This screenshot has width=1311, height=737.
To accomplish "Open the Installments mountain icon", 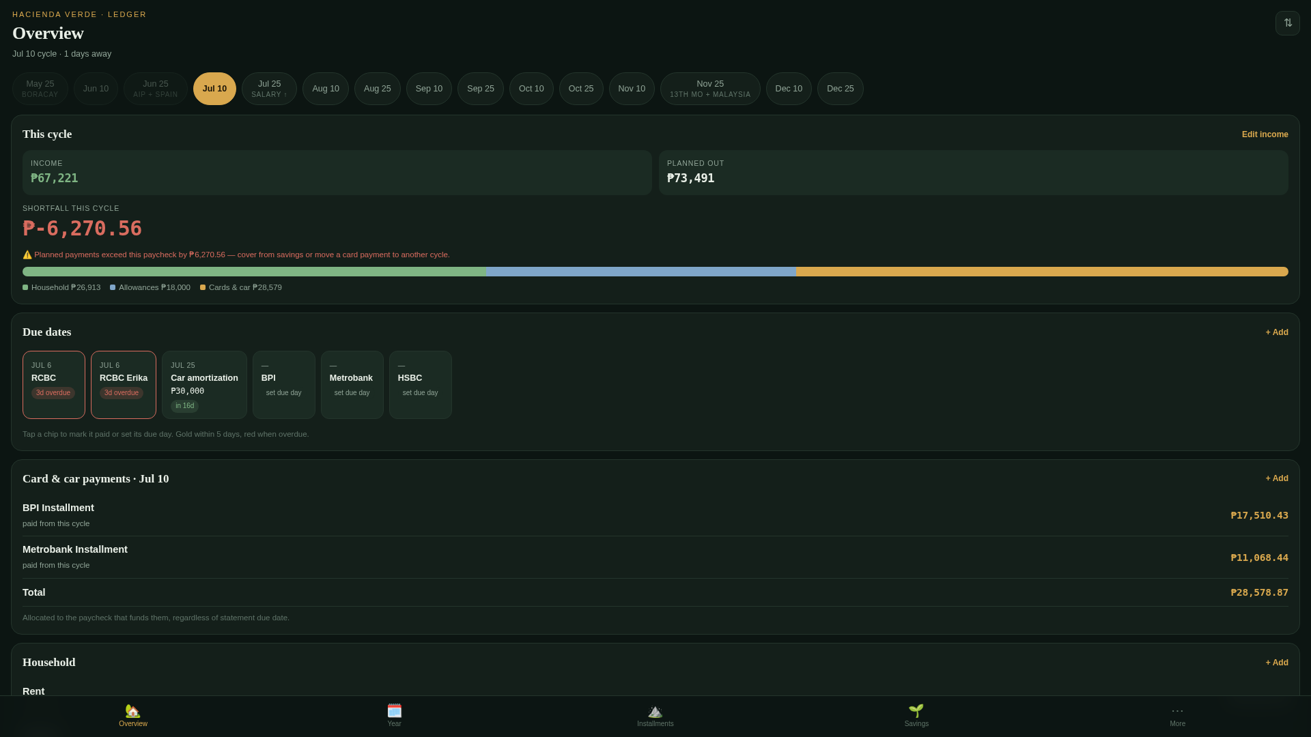I will pyautogui.click(x=655, y=710).
